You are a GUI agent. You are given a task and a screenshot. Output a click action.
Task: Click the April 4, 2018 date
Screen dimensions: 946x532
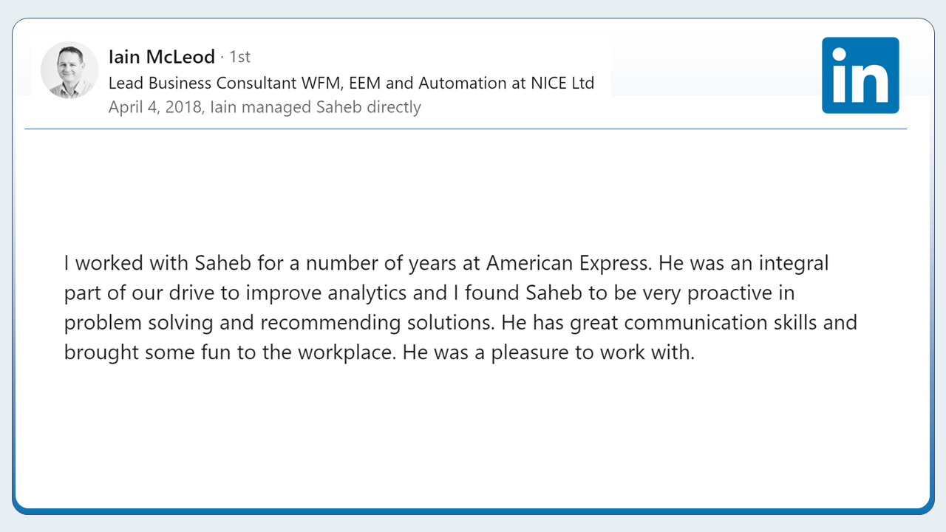[154, 107]
